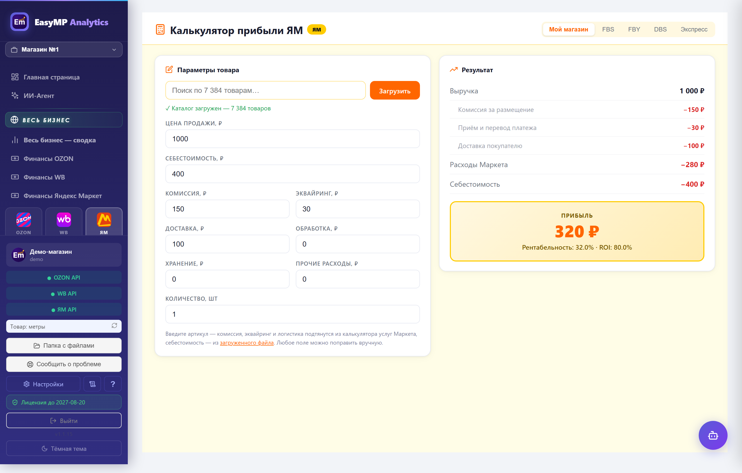Screen dimensions: 742x473
Task: Switch to the FBS tab
Action: [608, 29]
